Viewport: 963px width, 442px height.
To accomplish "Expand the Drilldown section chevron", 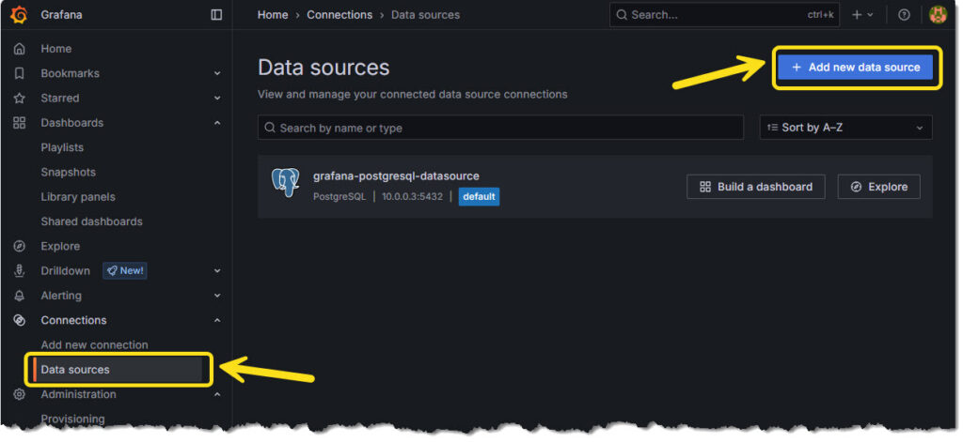I will tap(217, 270).
